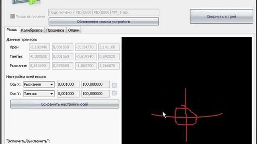Click Тангаж value 0,001560 field
Image resolution: width=257 pixels, height=144 pixels.
coord(63,56)
